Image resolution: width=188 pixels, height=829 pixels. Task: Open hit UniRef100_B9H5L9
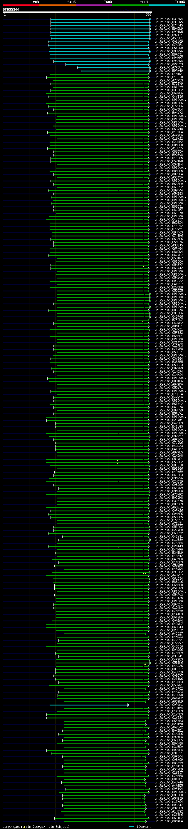pyautogui.click(x=169, y=29)
